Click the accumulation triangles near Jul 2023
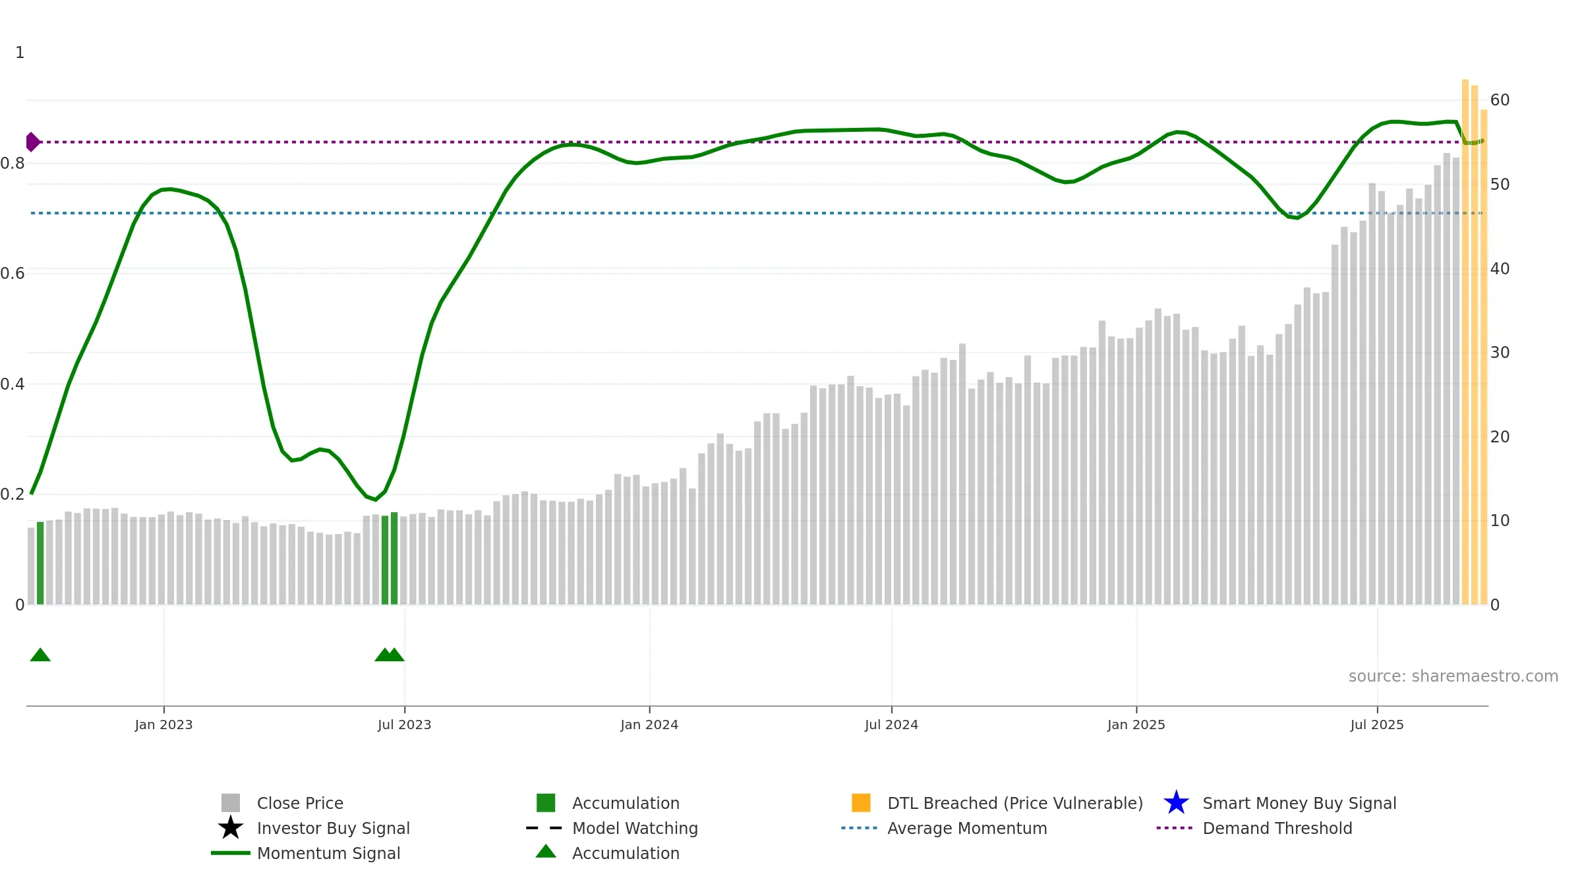The width and height of the screenshot is (1582, 890). [390, 655]
